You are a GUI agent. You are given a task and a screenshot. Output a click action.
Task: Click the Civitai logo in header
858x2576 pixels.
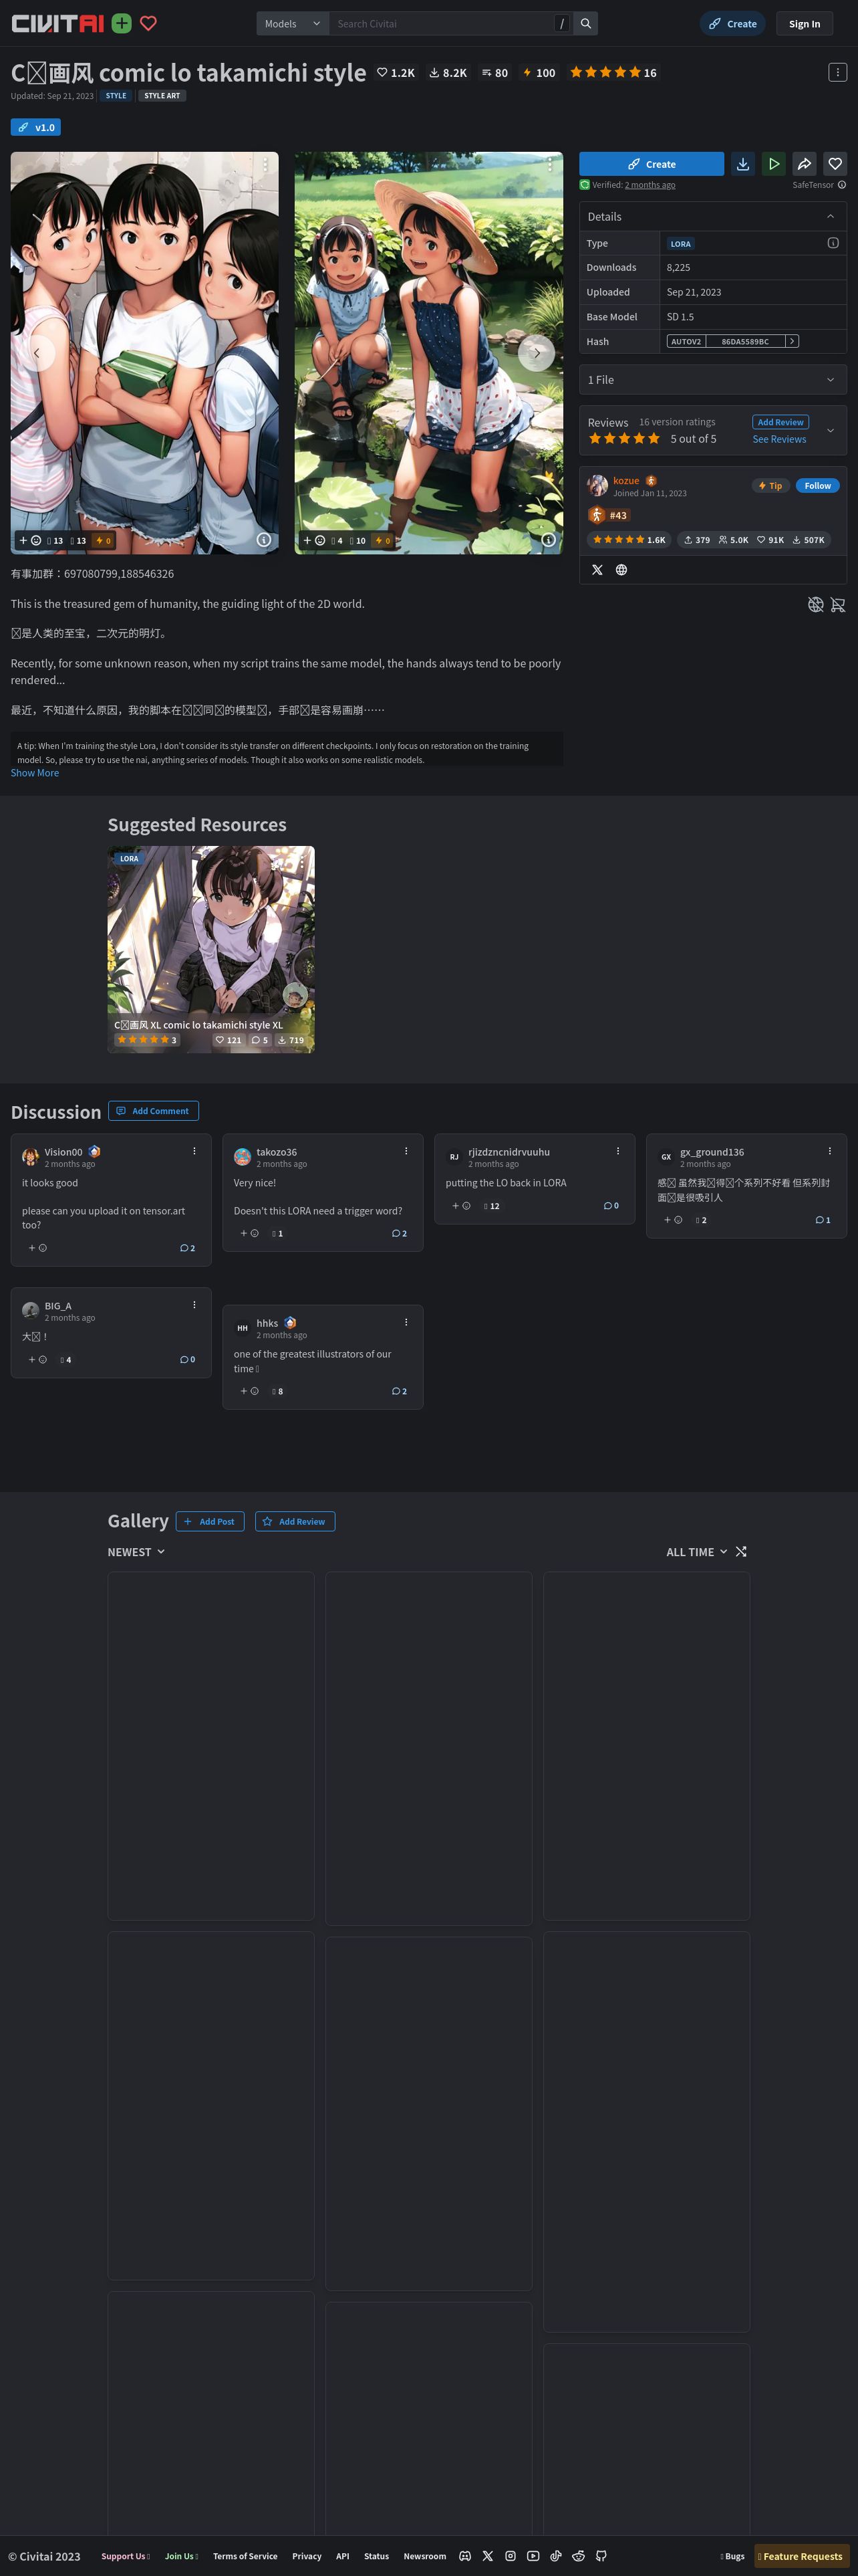(57, 23)
